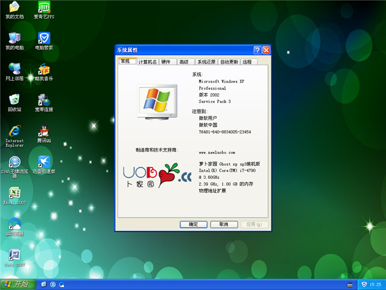Switch to the 自动更新 tab
Screen dimensions: 386x290
pos(229,62)
